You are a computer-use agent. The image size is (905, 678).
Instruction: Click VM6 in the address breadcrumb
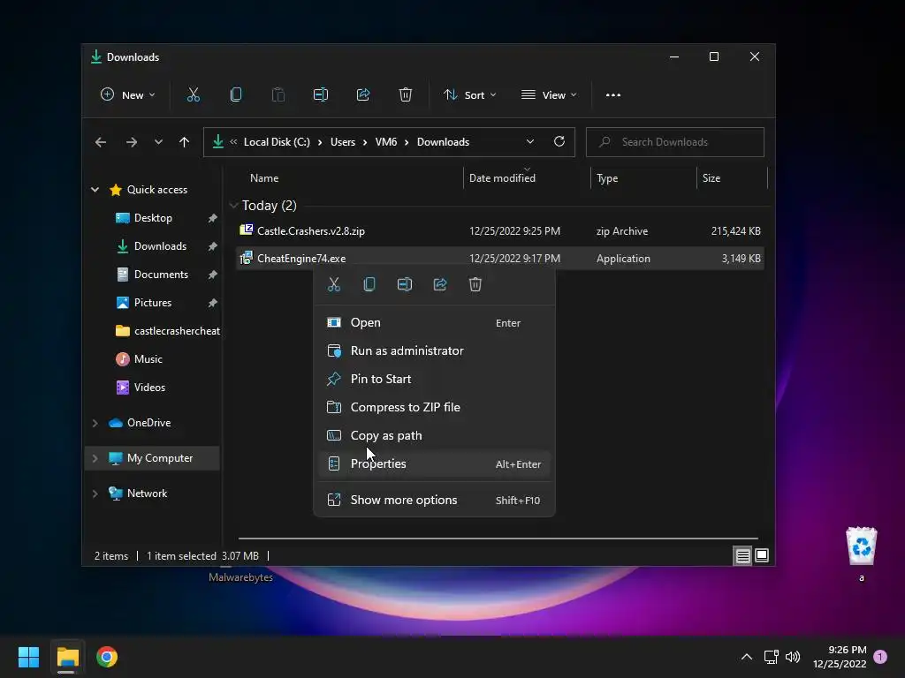click(x=386, y=142)
